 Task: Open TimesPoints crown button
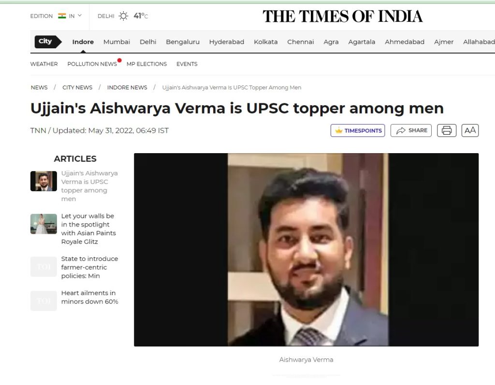pyautogui.click(x=357, y=130)
